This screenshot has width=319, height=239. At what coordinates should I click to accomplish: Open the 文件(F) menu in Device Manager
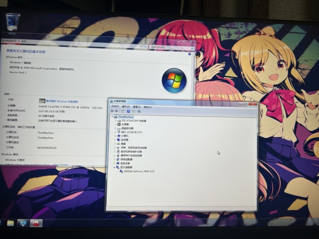[x=115, y=107]
